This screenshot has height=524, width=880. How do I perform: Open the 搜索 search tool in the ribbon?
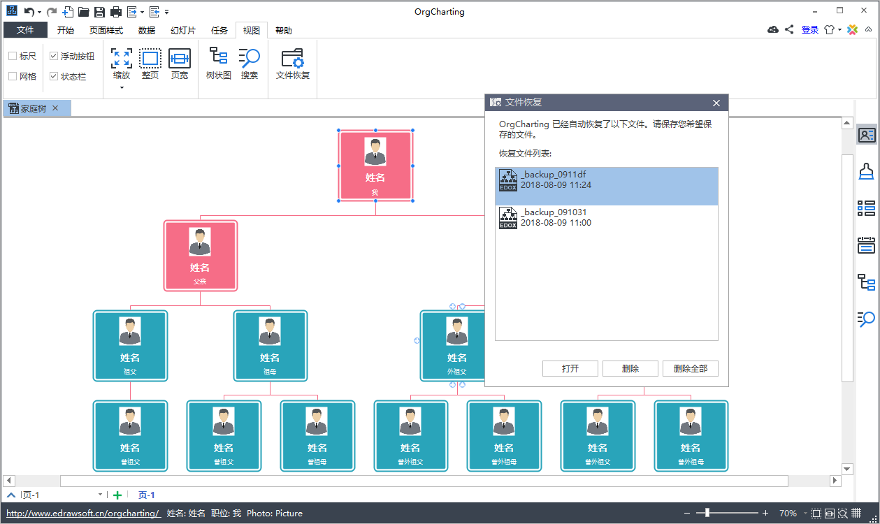250,64
